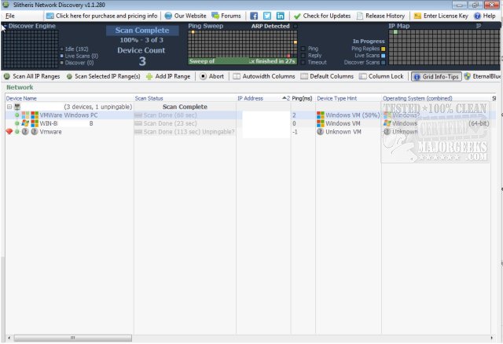The width and height of the screenshot is (503, 344).
Task: Sort by IP Address column
Action: point(263,98)
